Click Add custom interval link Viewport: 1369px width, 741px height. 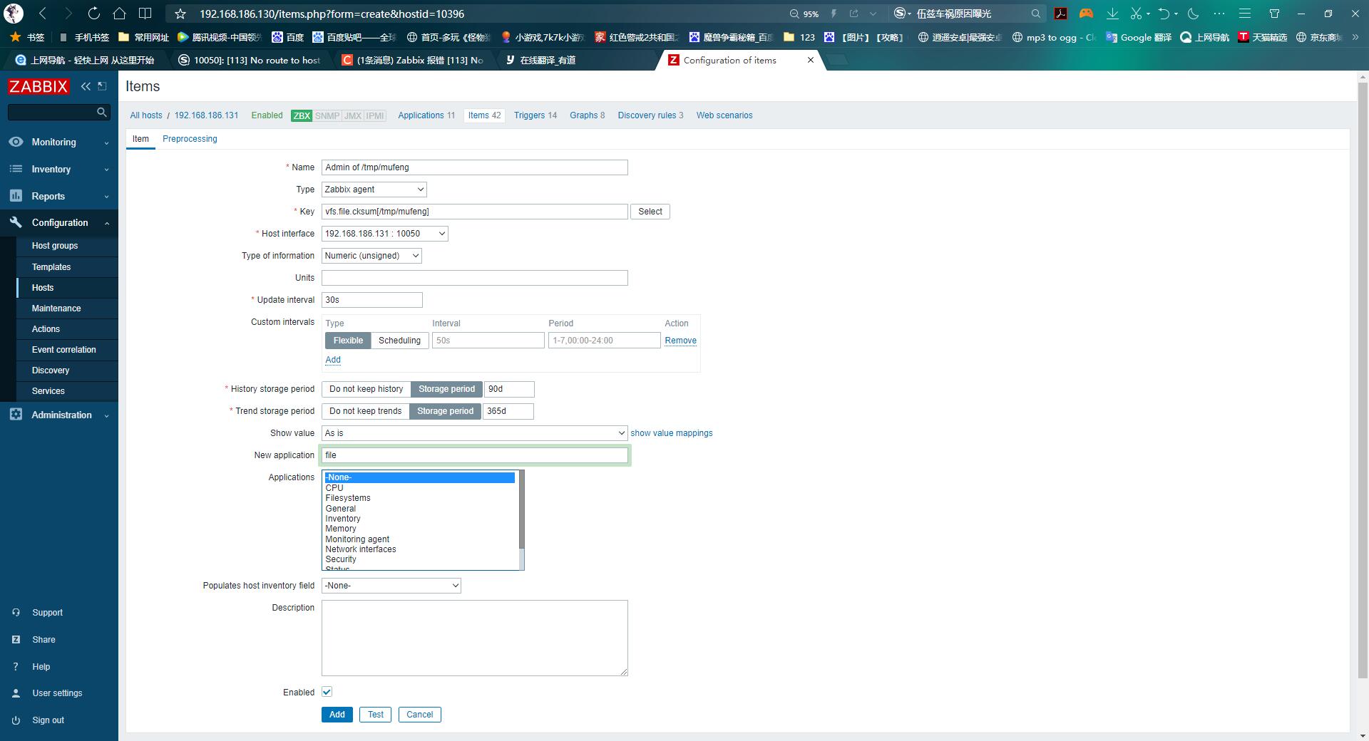(333, 360)
